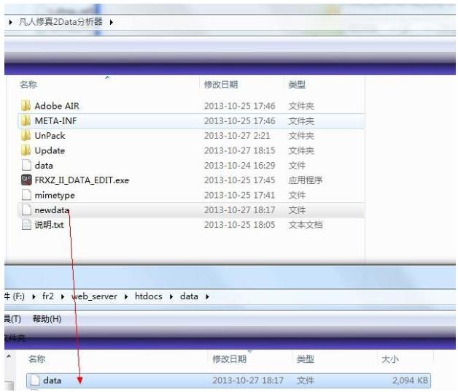
Task: Open the partially visible 工具(T) menu
Action: [12, 318]
